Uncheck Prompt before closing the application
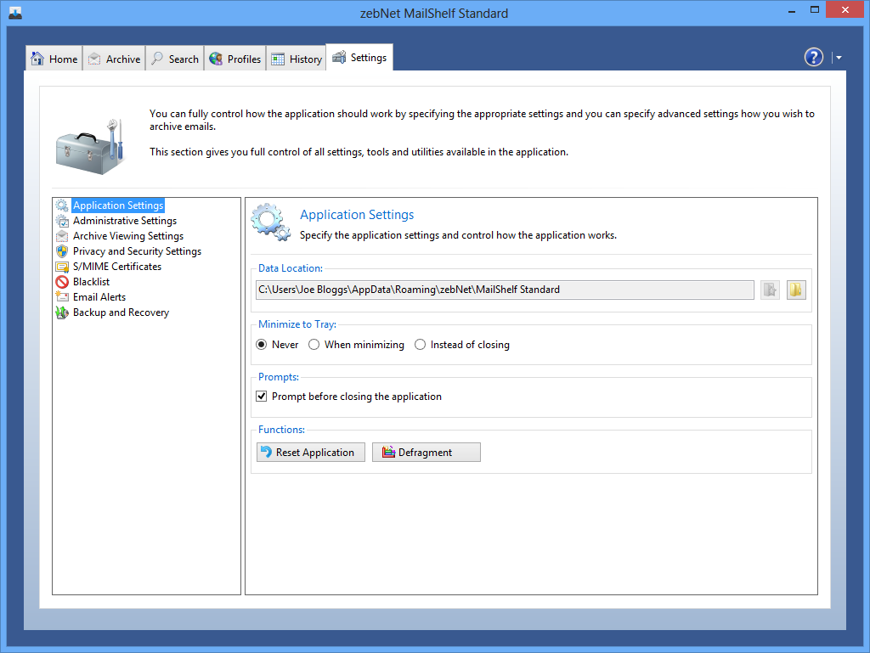The height and width of the screenshot is (653, 870). coord(263,397)
